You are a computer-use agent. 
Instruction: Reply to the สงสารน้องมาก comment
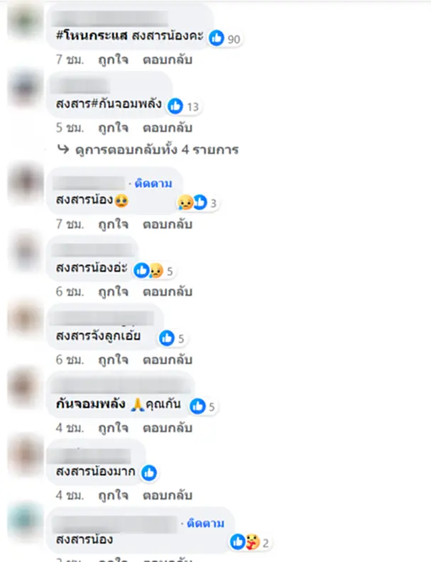(x=168, y=495)
